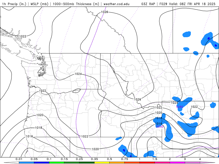Click the '03Z RAP' model run text
The image size is (219, 164).
(x=148, y=4)
